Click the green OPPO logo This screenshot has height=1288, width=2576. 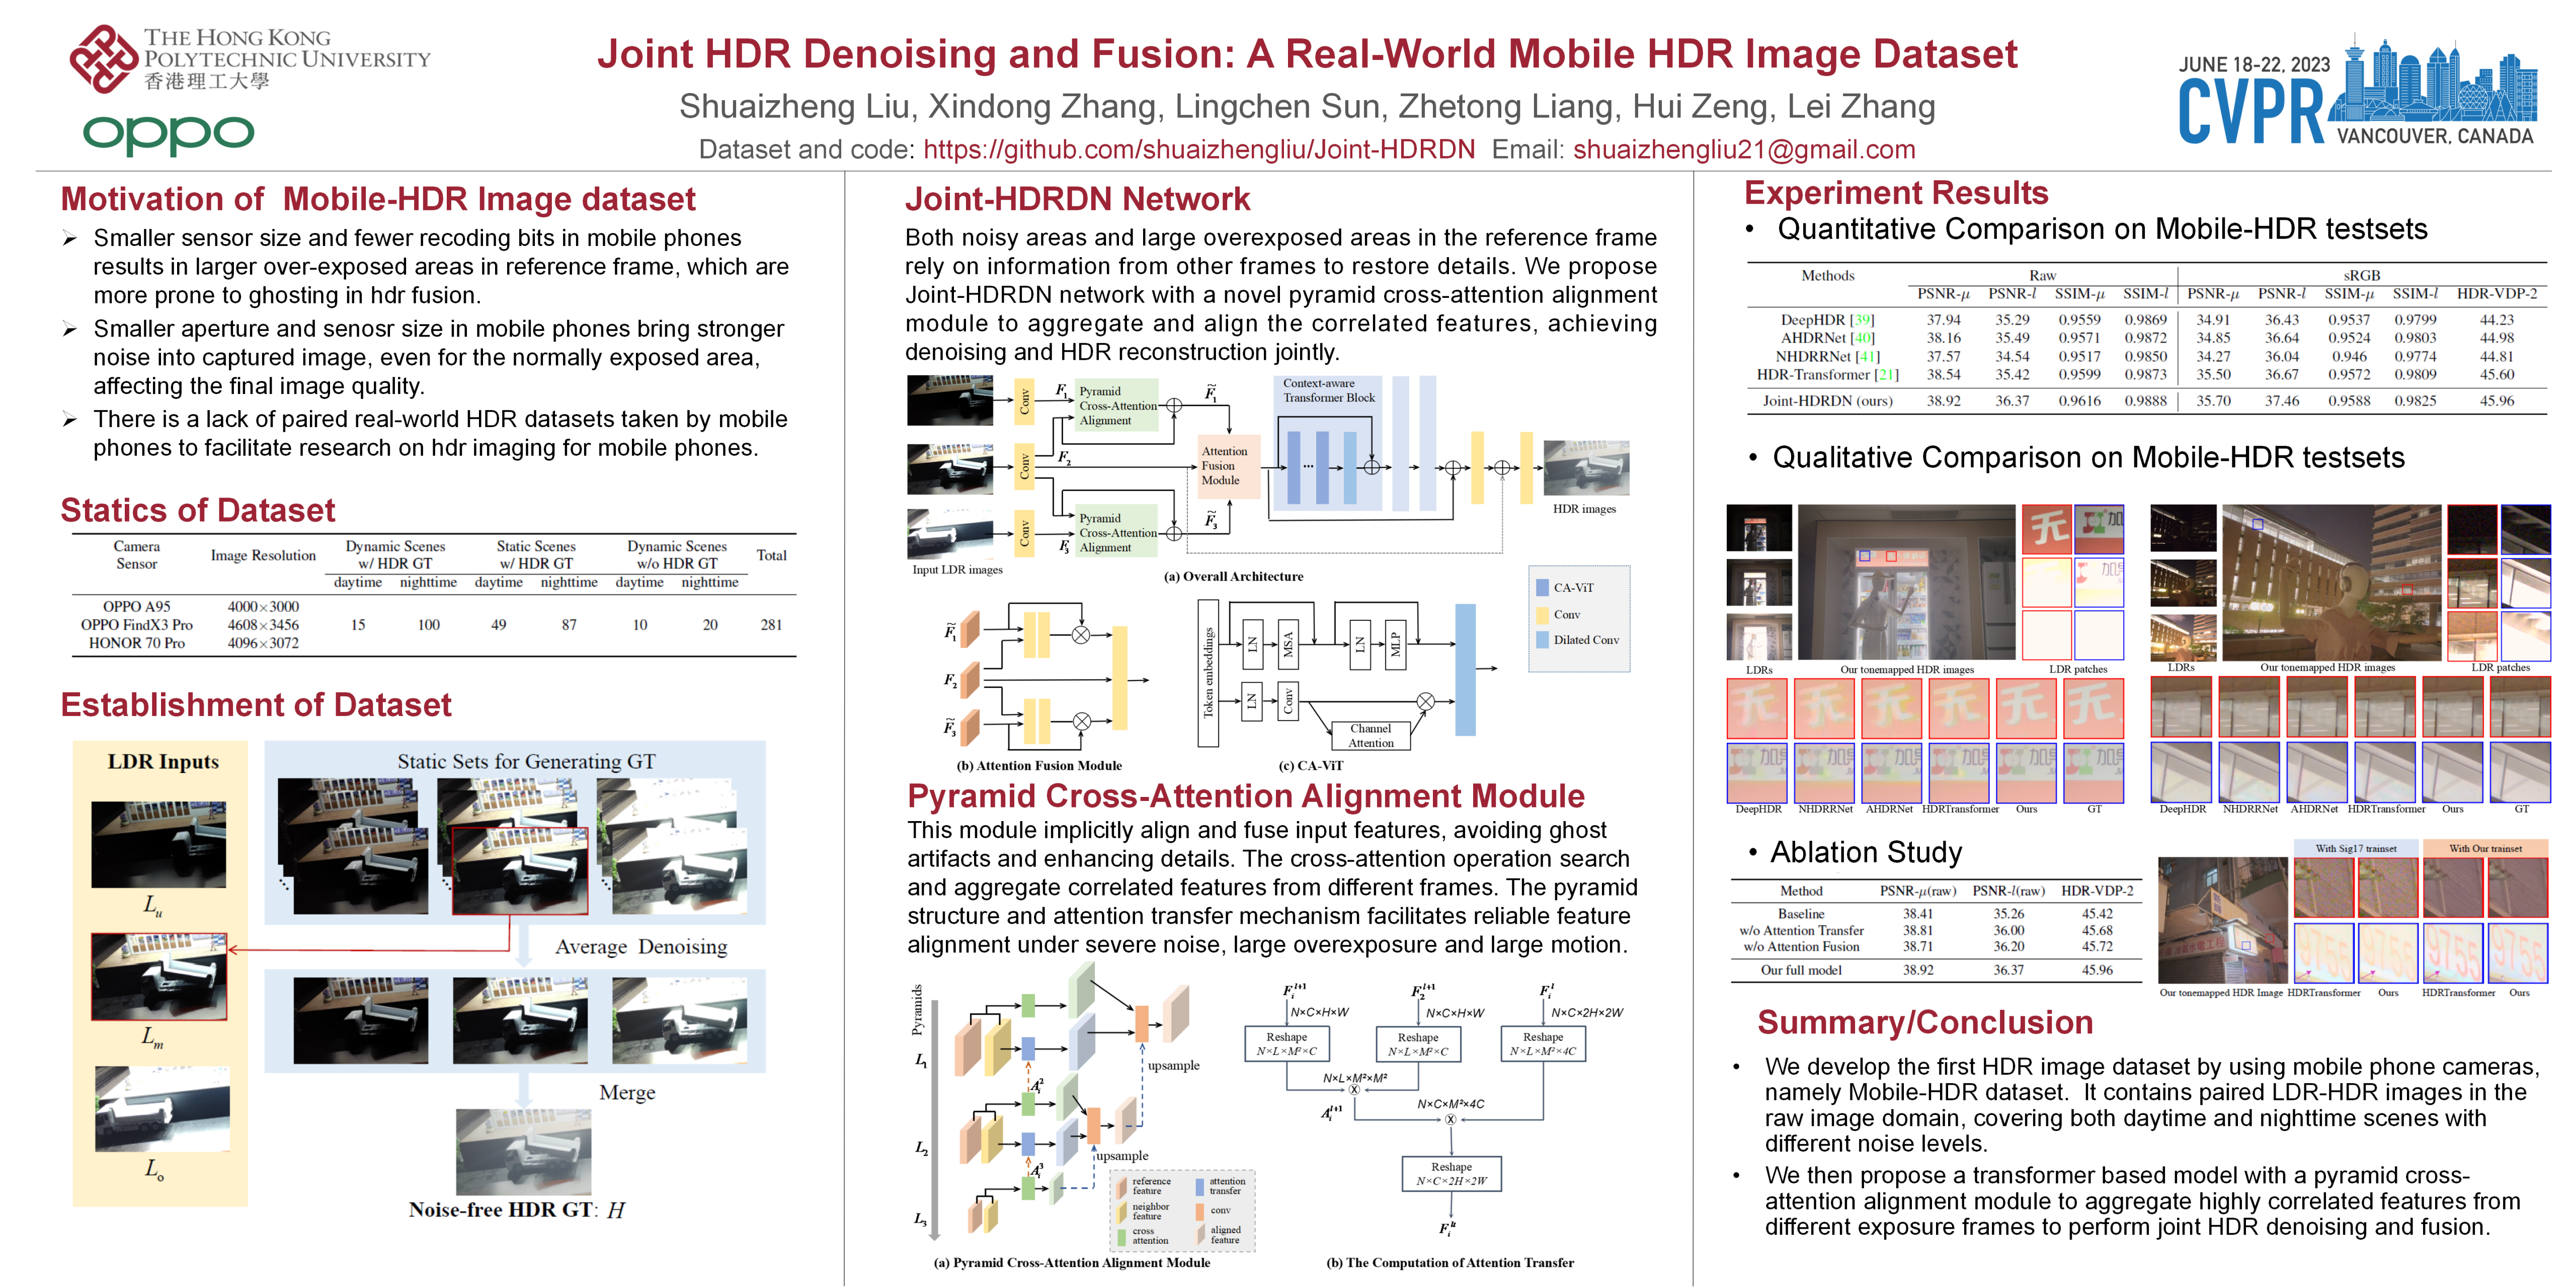(x=168, y=133)
